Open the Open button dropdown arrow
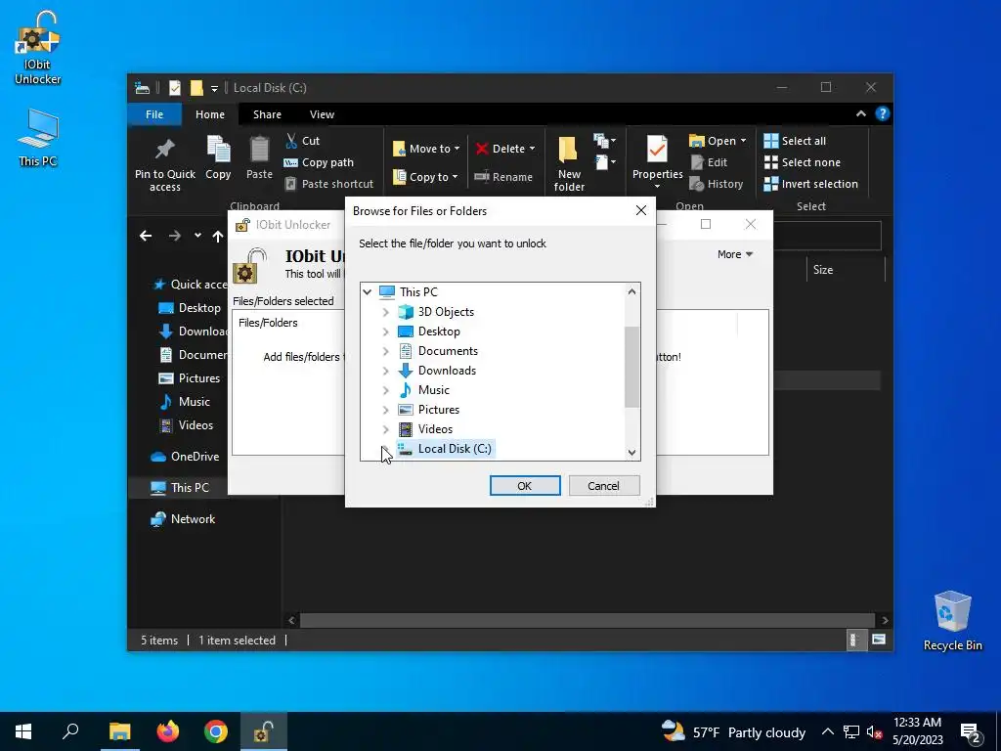This screenshot has height=751, width=1001. point(743,141)
